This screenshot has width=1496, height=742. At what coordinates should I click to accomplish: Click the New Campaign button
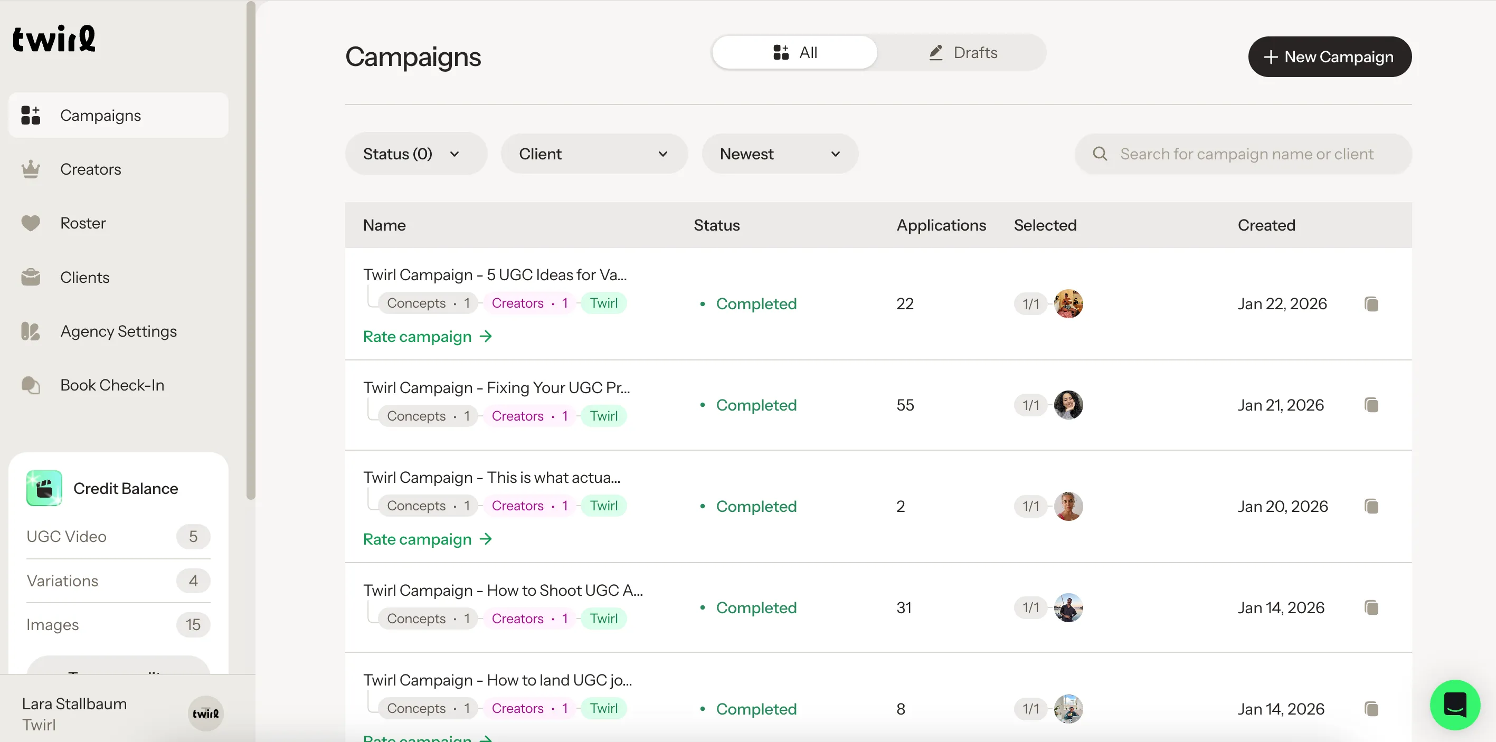[1329, 57]
